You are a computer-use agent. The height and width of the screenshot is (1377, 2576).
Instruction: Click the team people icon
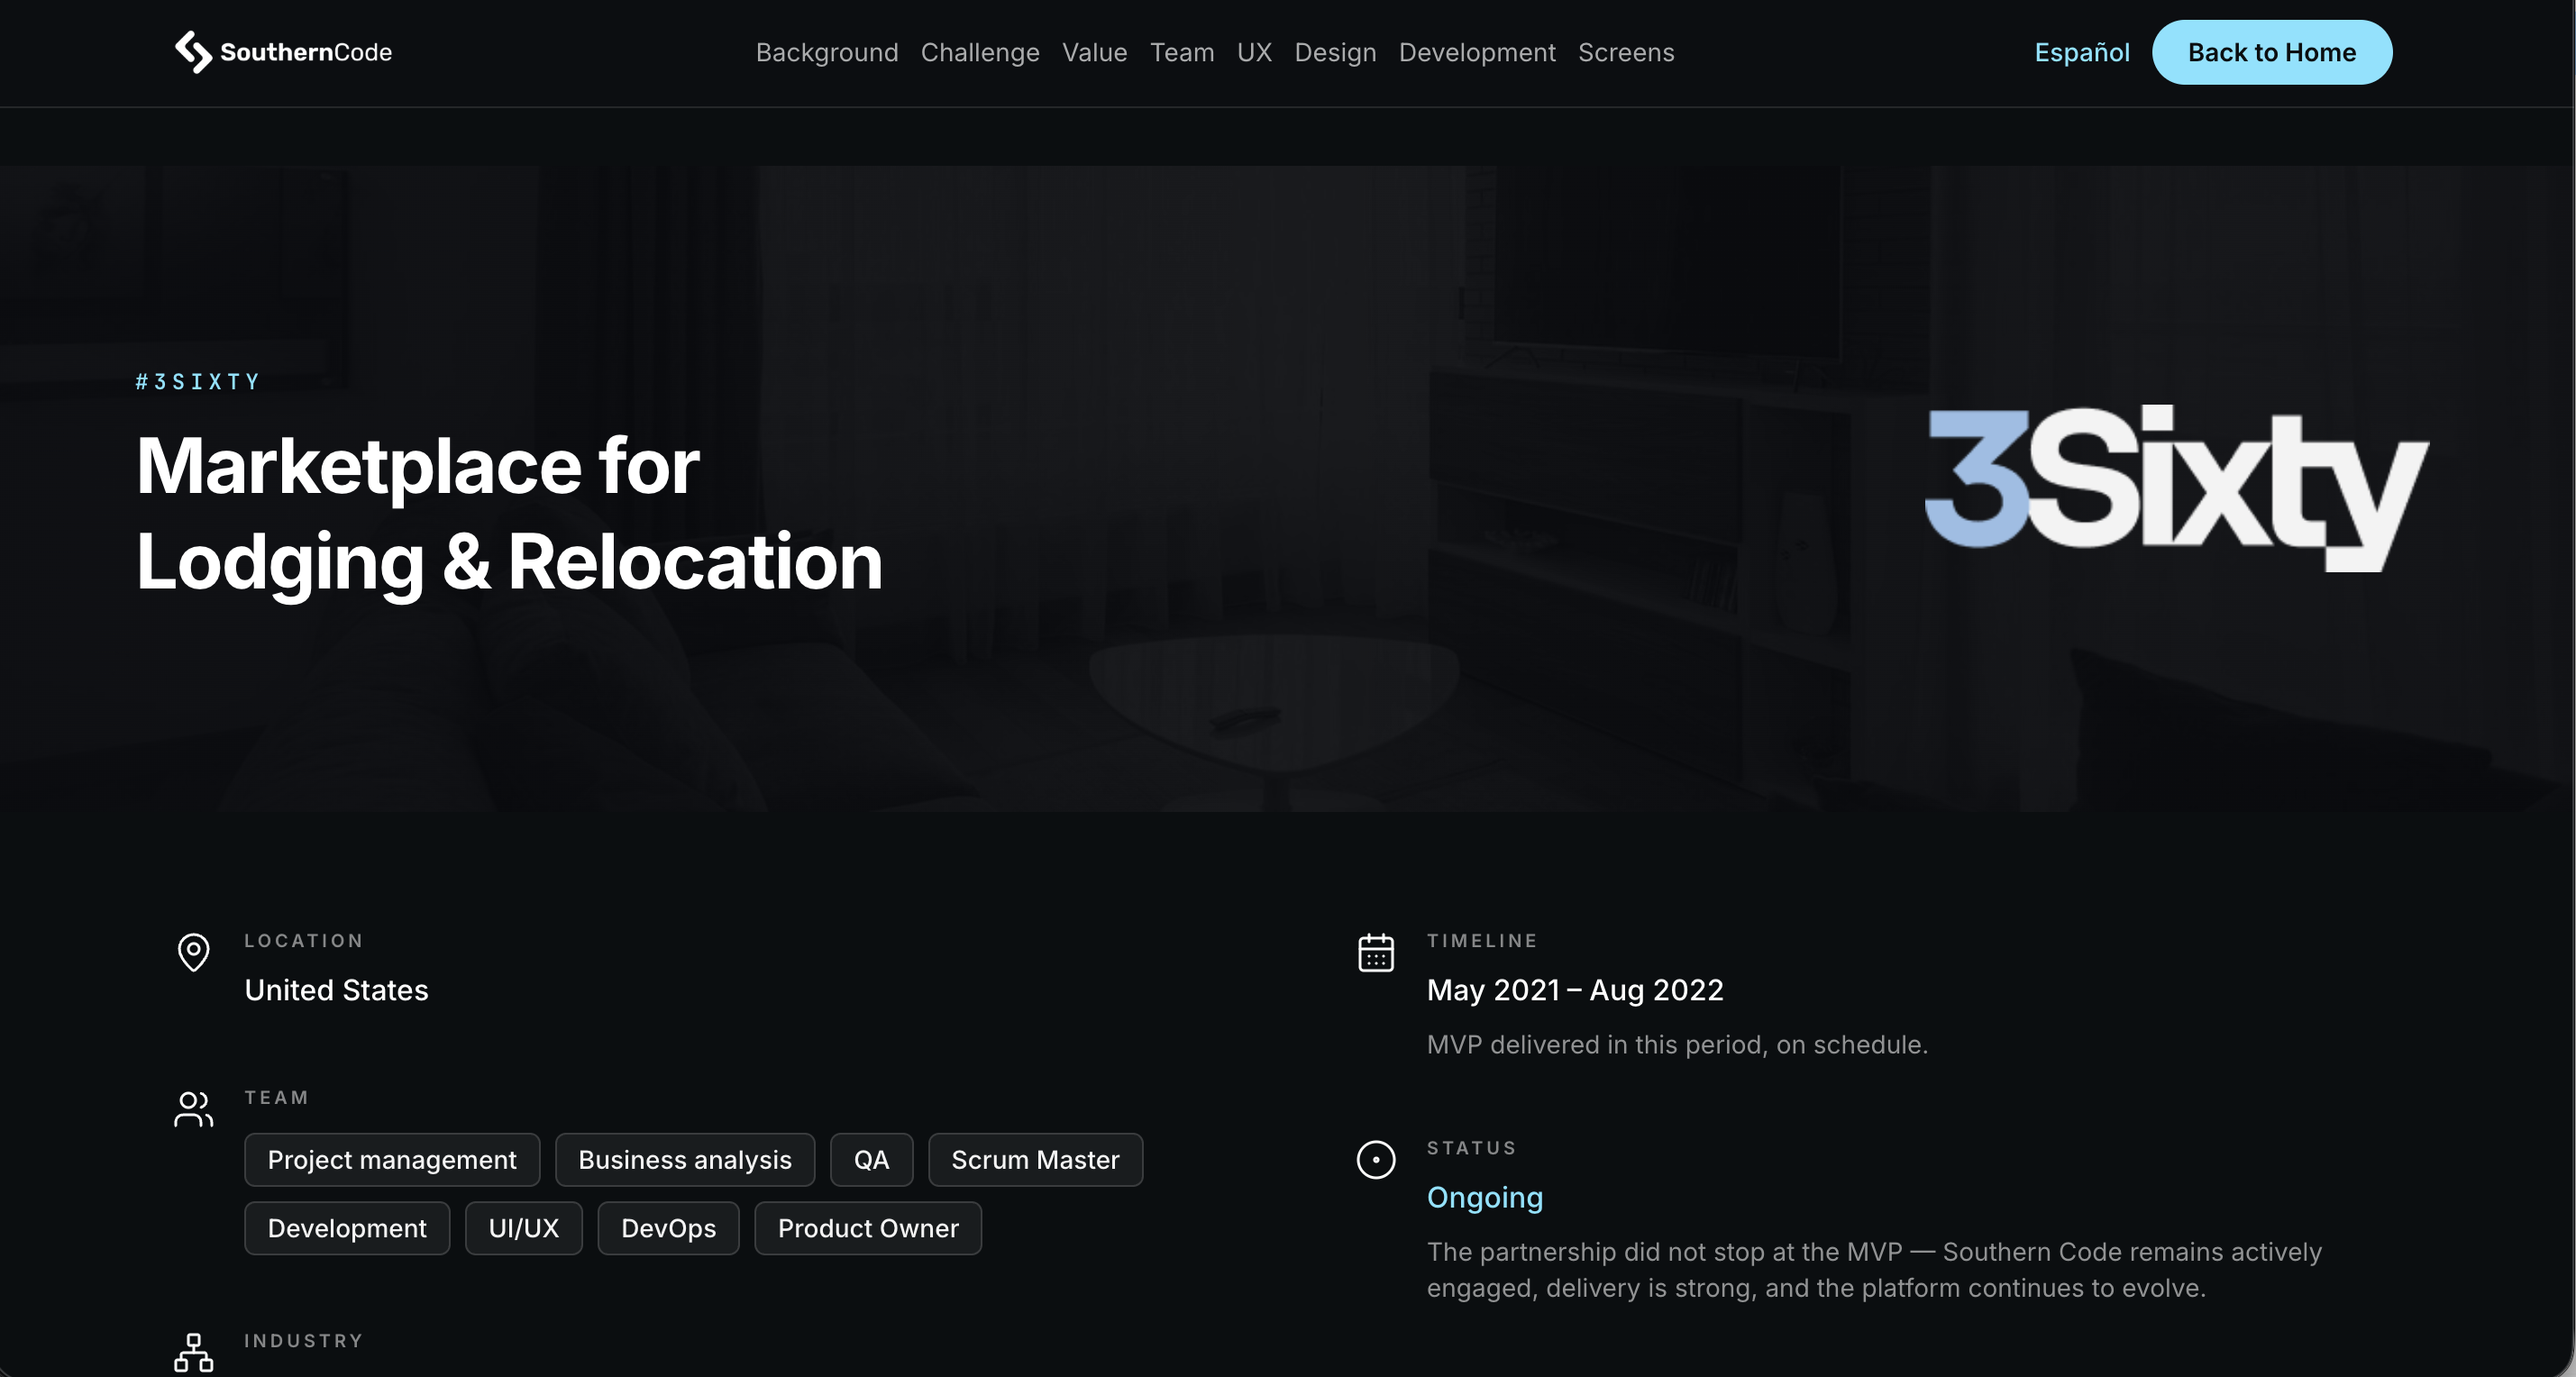point(193,1109)
